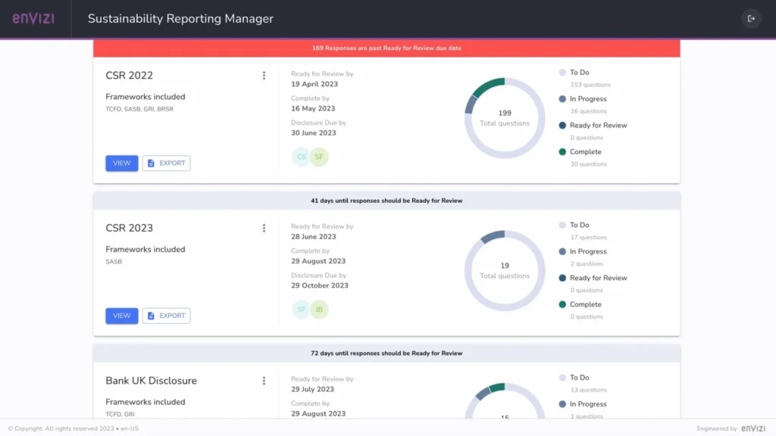Export the CSR 2022 report
The image size is (776, 436).
click(166, 163)
